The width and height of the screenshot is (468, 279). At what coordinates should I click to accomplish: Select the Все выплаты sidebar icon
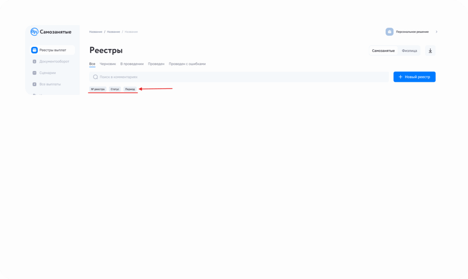[x=34, y=84]
